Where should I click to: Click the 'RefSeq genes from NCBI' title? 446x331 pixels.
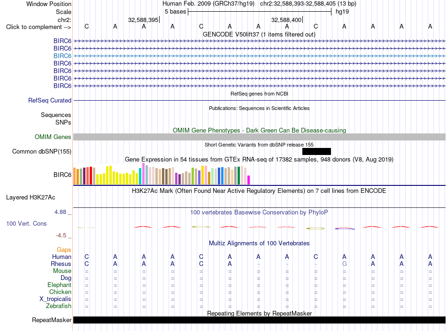click(x=260, y=94)
